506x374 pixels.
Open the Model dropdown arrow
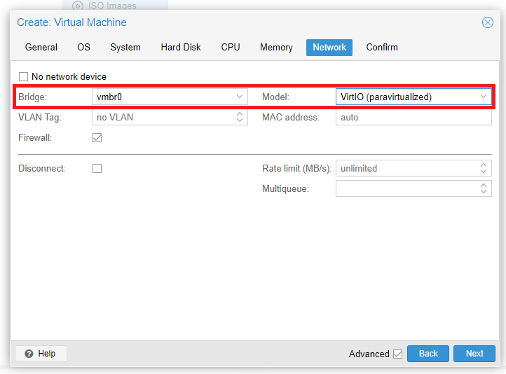click(x=483, y=97)
